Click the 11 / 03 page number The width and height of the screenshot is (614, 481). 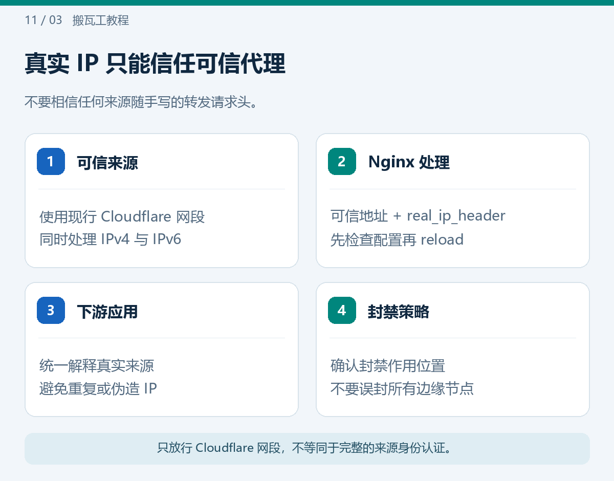[43, 20]
